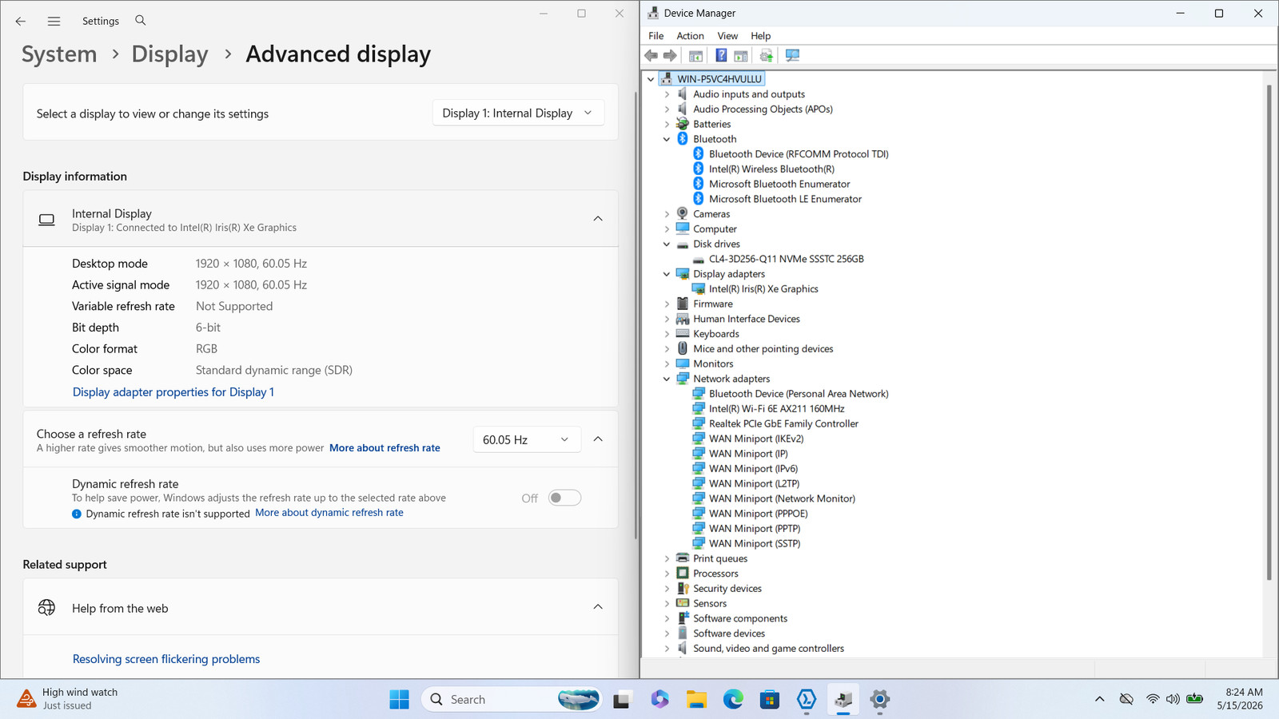Expand the Audio inputs and outputs node
The height and width of the screenshot is (719, 1279).
[x=667, y=94]
